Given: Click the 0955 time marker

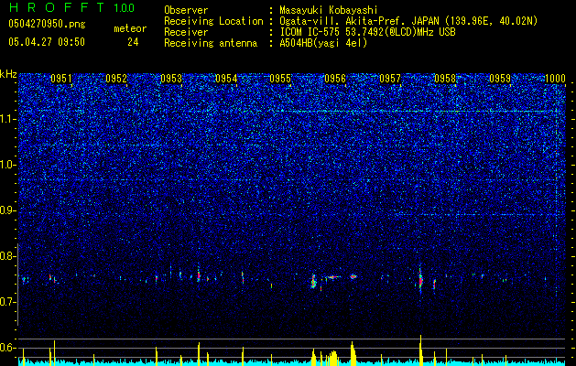Looking at the screenshot, I should pyautogui.click(x=280, y=79).
